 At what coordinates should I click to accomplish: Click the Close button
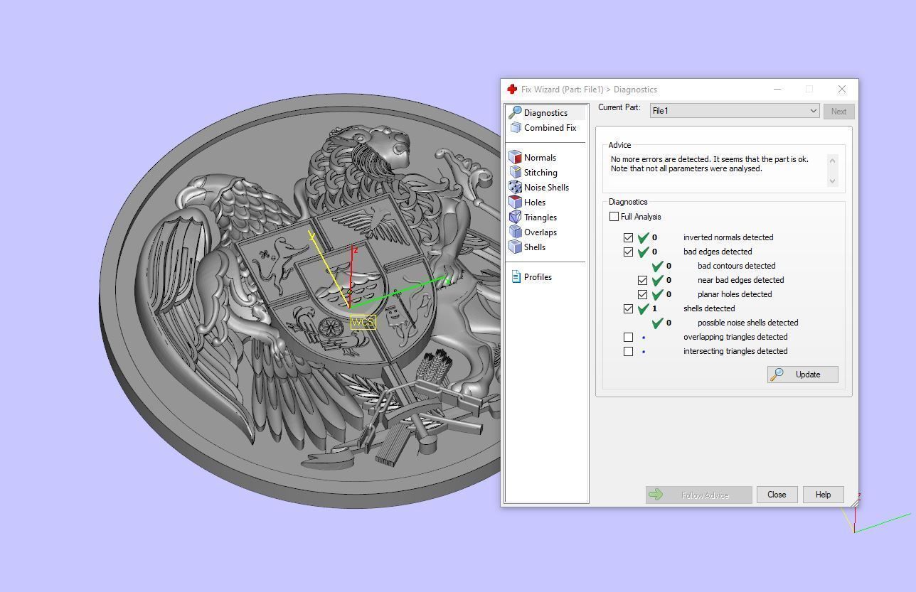click(x=777, y=495)
